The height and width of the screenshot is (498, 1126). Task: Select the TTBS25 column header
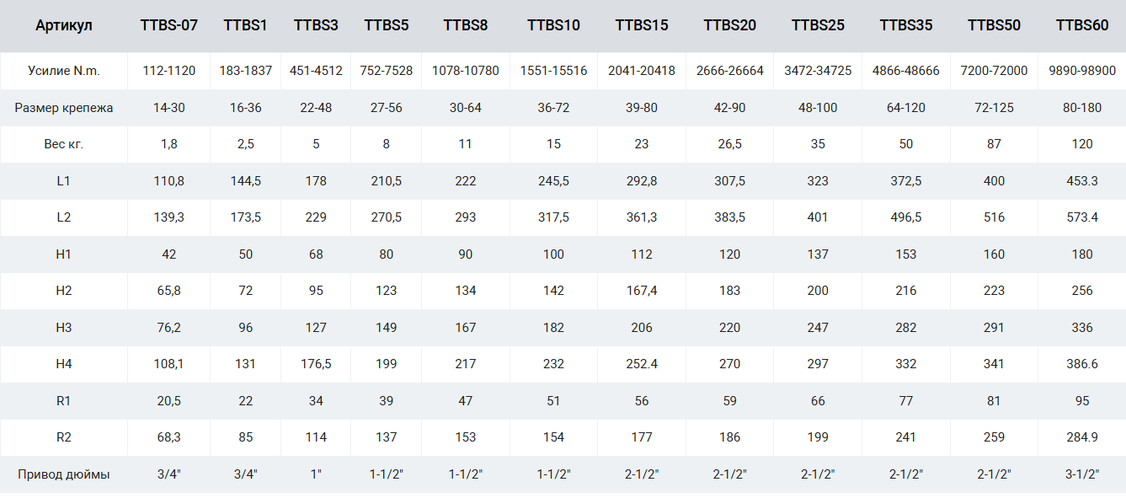tap(818, 25)
